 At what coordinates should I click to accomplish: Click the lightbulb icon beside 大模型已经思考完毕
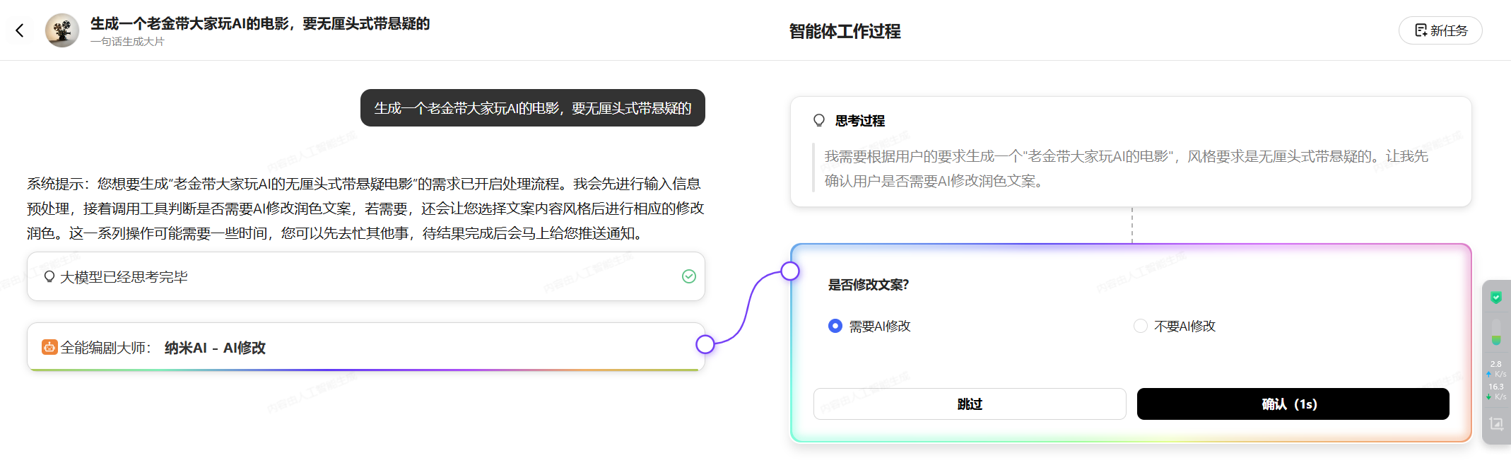pyautogui.click(x=49, y=276)
